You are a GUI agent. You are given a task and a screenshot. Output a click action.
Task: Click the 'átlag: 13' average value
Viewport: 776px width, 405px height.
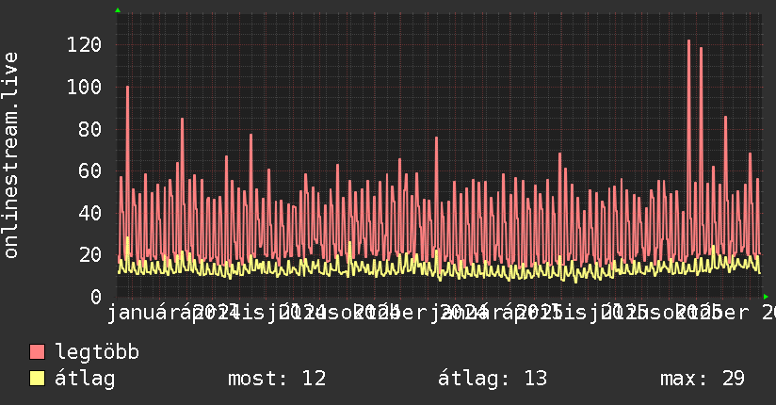click(493, 379)
